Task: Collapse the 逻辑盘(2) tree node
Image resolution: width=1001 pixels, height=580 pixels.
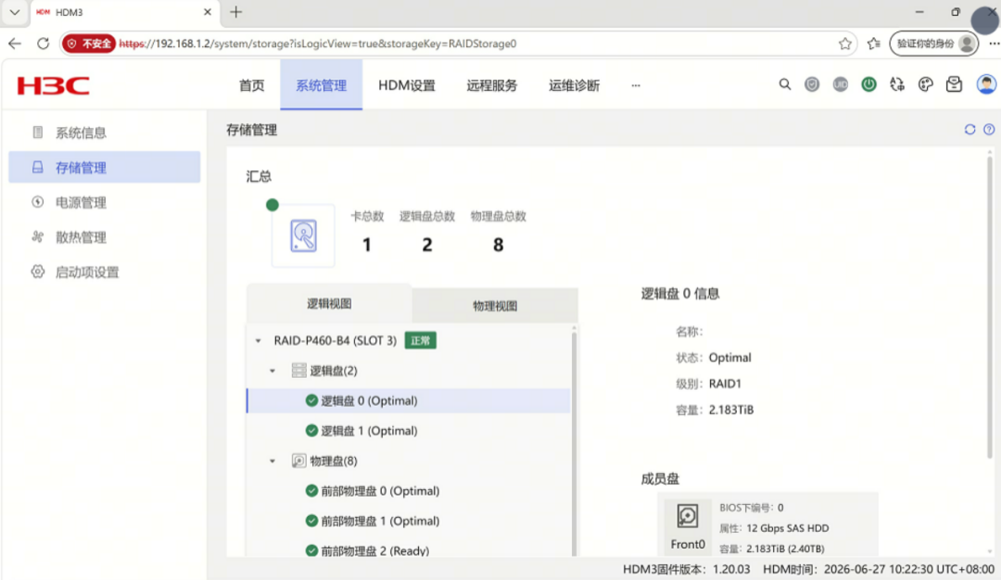Action: pos(272,371)
